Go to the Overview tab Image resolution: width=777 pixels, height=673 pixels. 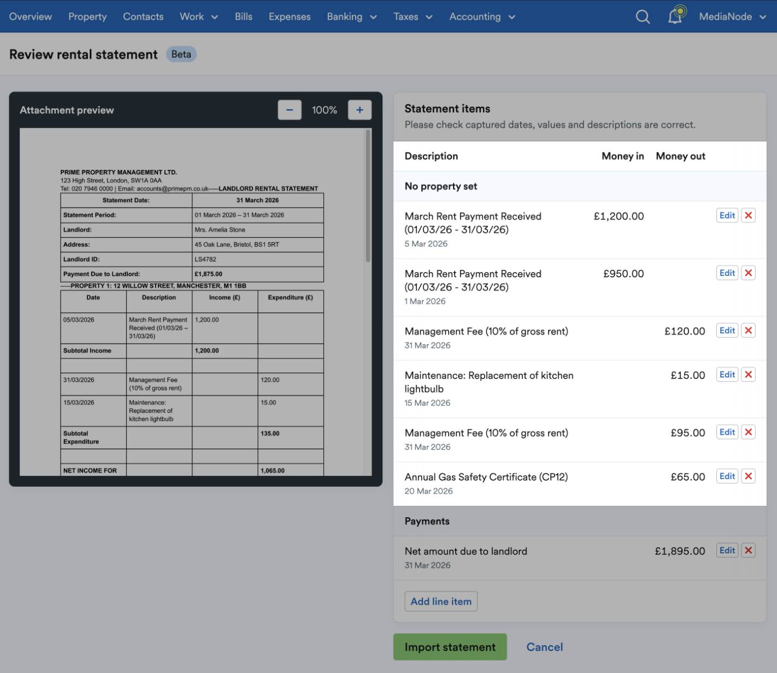(31, 16)
